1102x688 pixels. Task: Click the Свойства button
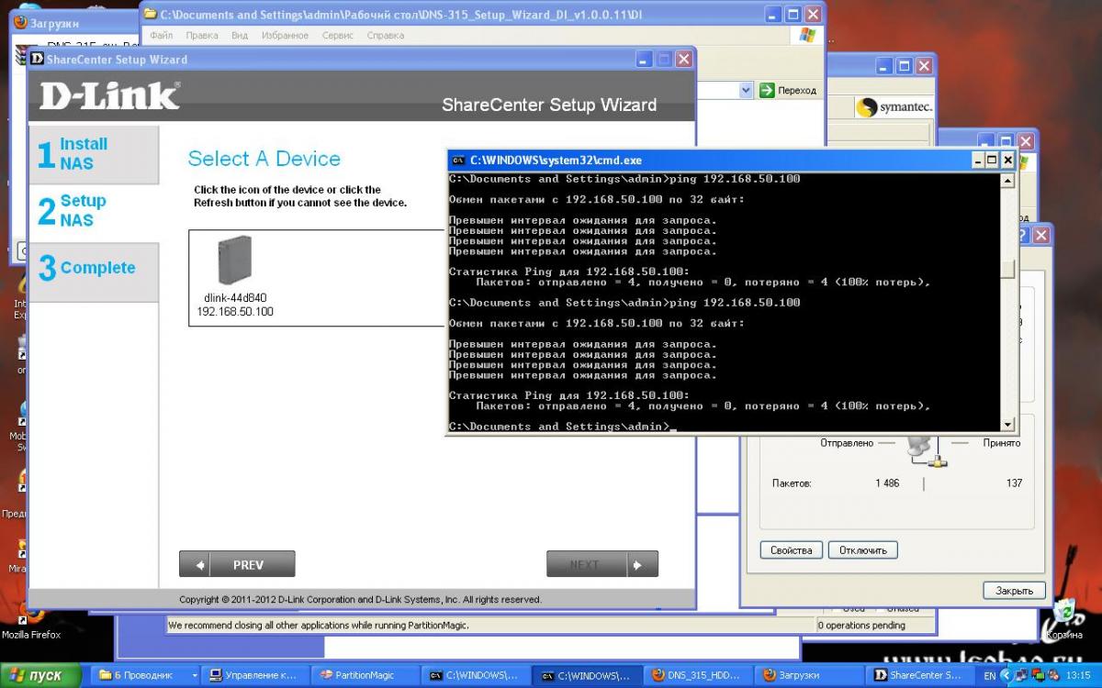(x=792, y=550)
